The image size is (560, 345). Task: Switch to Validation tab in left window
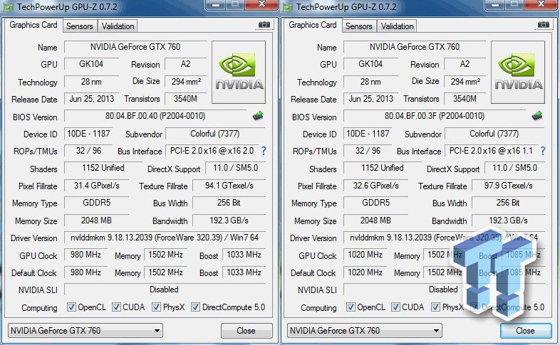tap(118, 26)
